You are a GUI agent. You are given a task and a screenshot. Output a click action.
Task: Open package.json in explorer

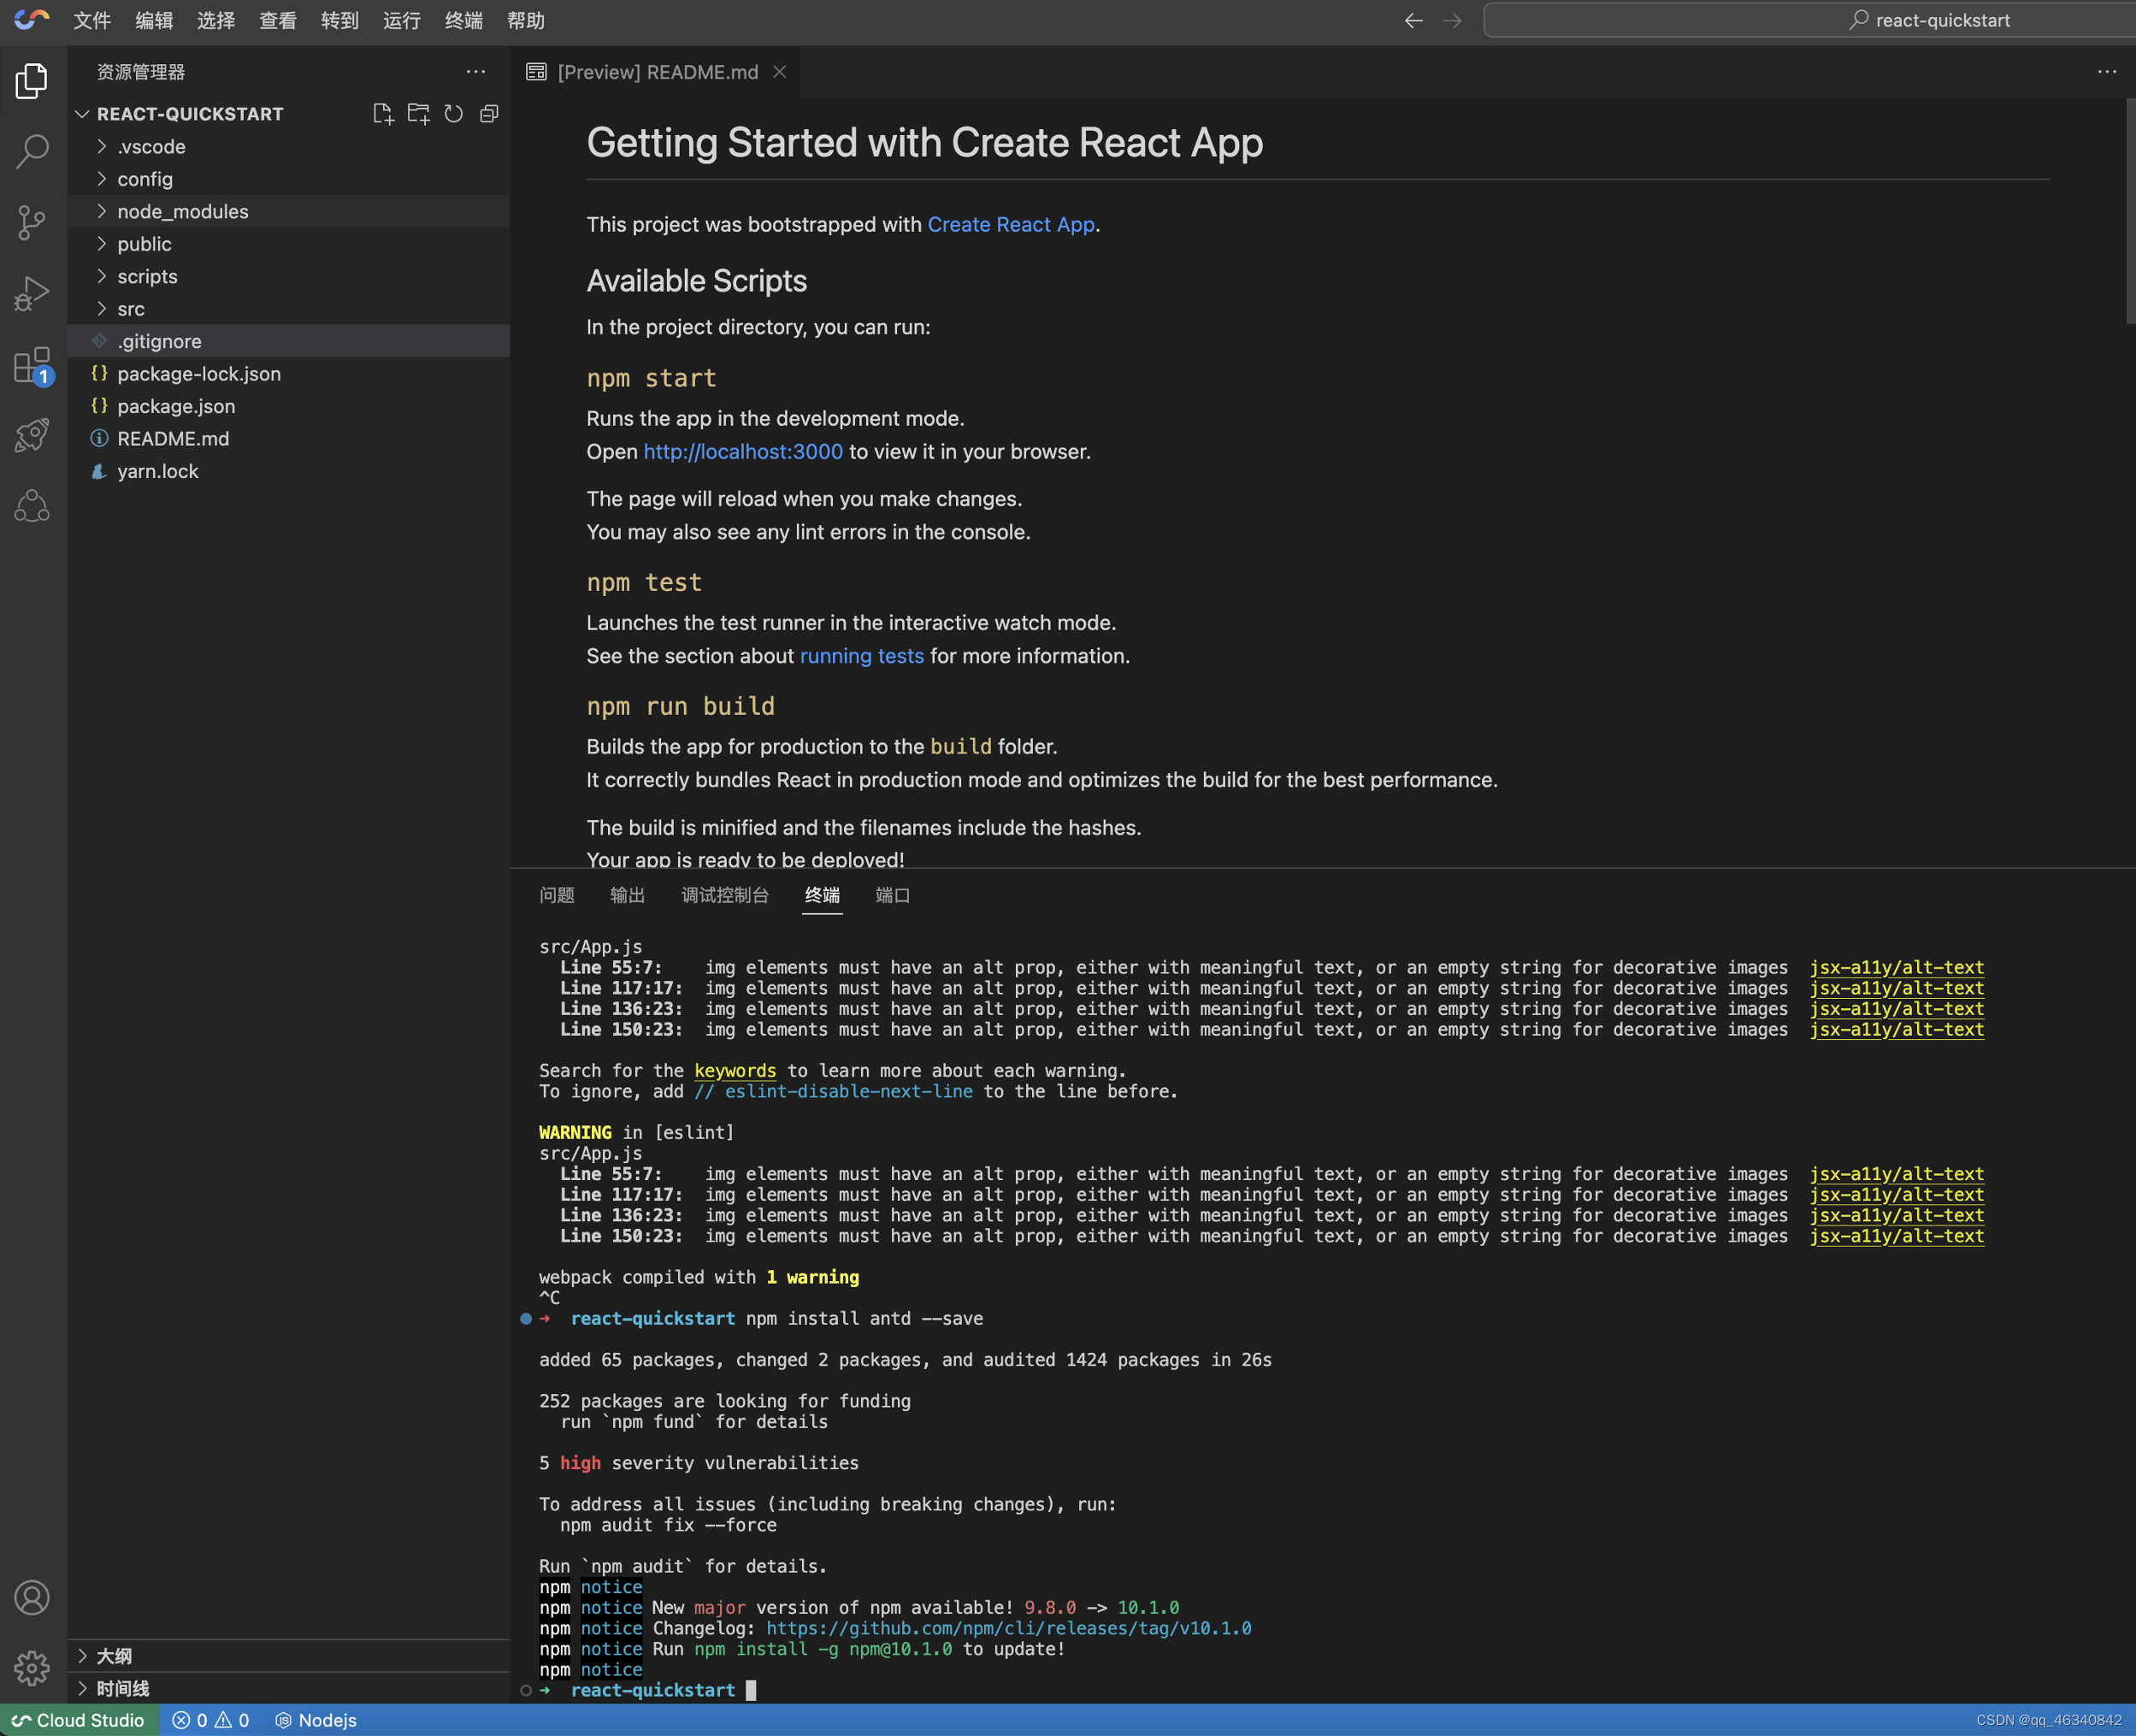[x=288, y=406]
